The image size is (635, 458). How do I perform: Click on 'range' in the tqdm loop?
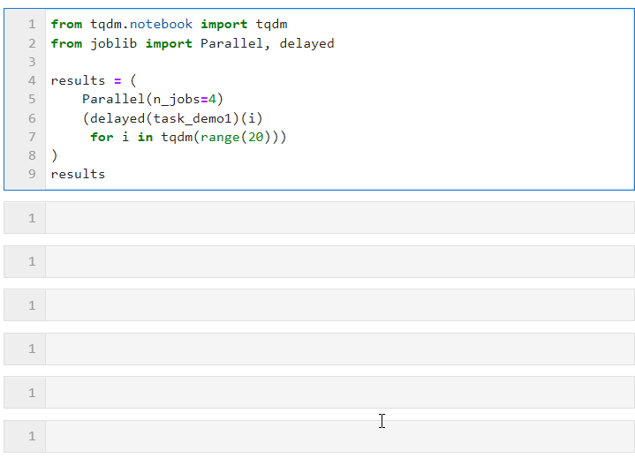pos(220,137)
